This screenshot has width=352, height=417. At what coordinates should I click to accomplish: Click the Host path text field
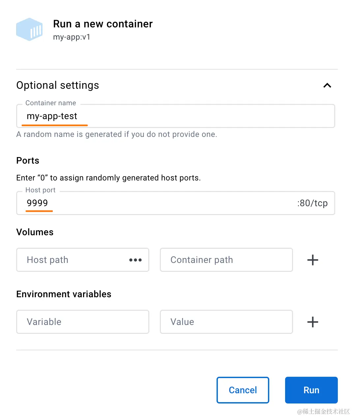73,260
